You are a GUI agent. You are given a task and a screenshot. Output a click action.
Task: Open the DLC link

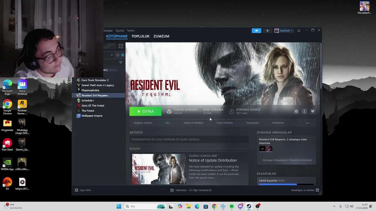(168, 123)
